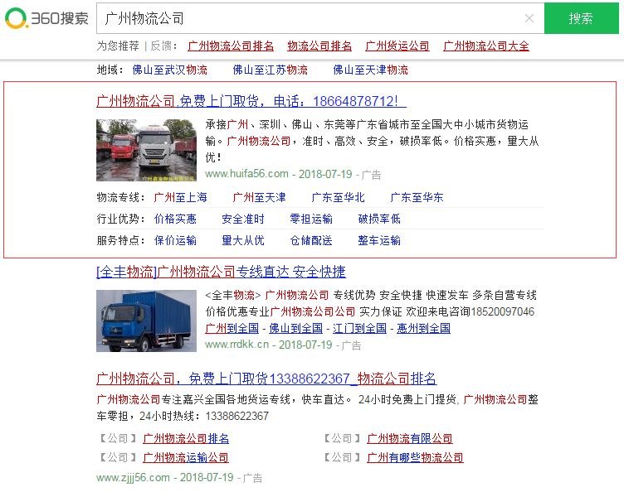
Task: Focus the search input field
Action: click(x=307, y=18)
